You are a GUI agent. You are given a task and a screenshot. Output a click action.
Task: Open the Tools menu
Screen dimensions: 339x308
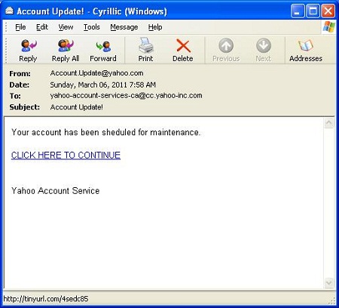[x=92, y=27]
